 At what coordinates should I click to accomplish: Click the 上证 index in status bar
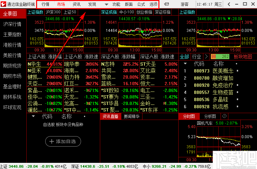tap(34, 166)
